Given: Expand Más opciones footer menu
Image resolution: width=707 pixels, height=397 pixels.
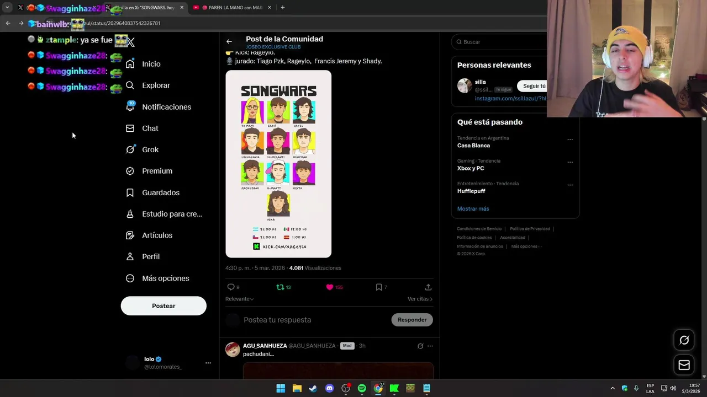Looking at the screenshot, I should (x=526, y=246).
